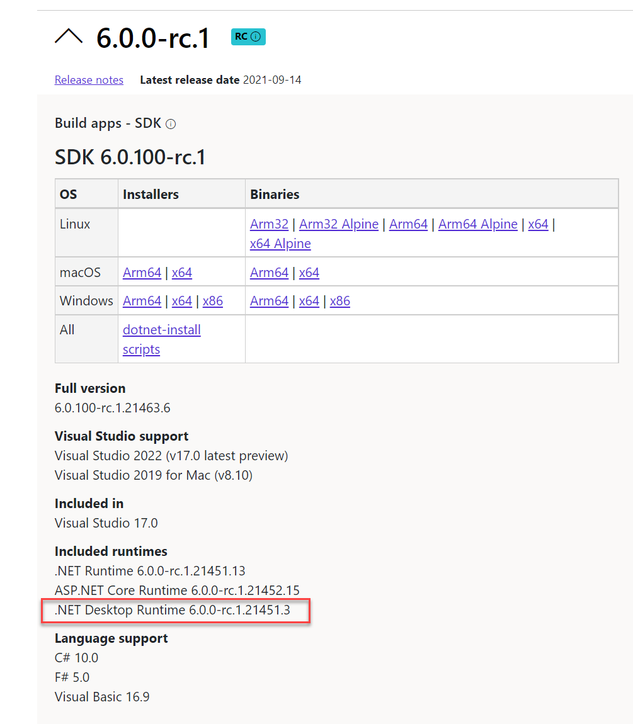The height and width of the screenshot is (724, 633).
Task: Download macOS x64 binaries
Action: (x=309, y=273)
